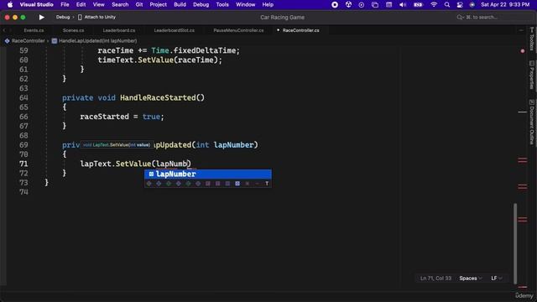This screenshot has height=302, width=537.
Task: Open the Properties side panel
Action: pyautogui.click(x=531, y=75)
